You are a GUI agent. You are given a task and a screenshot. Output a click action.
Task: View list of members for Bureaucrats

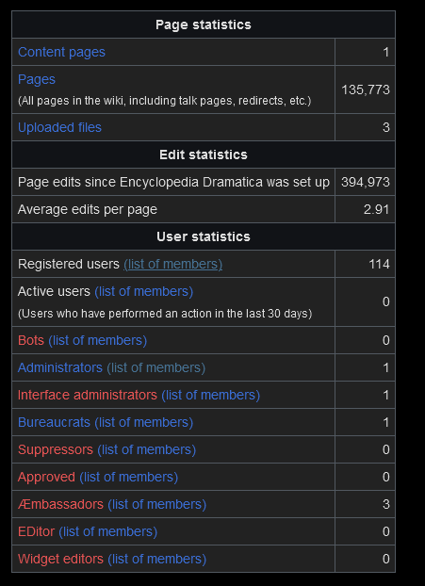click(144, 422)
